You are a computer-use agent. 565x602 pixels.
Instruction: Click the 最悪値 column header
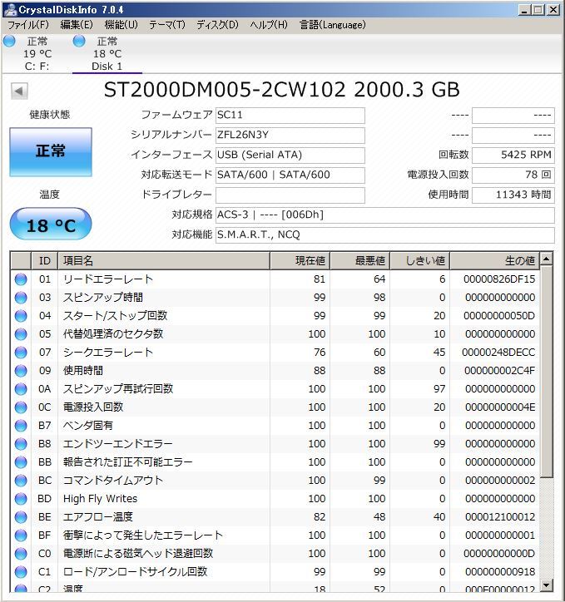(x=360, y=261)
